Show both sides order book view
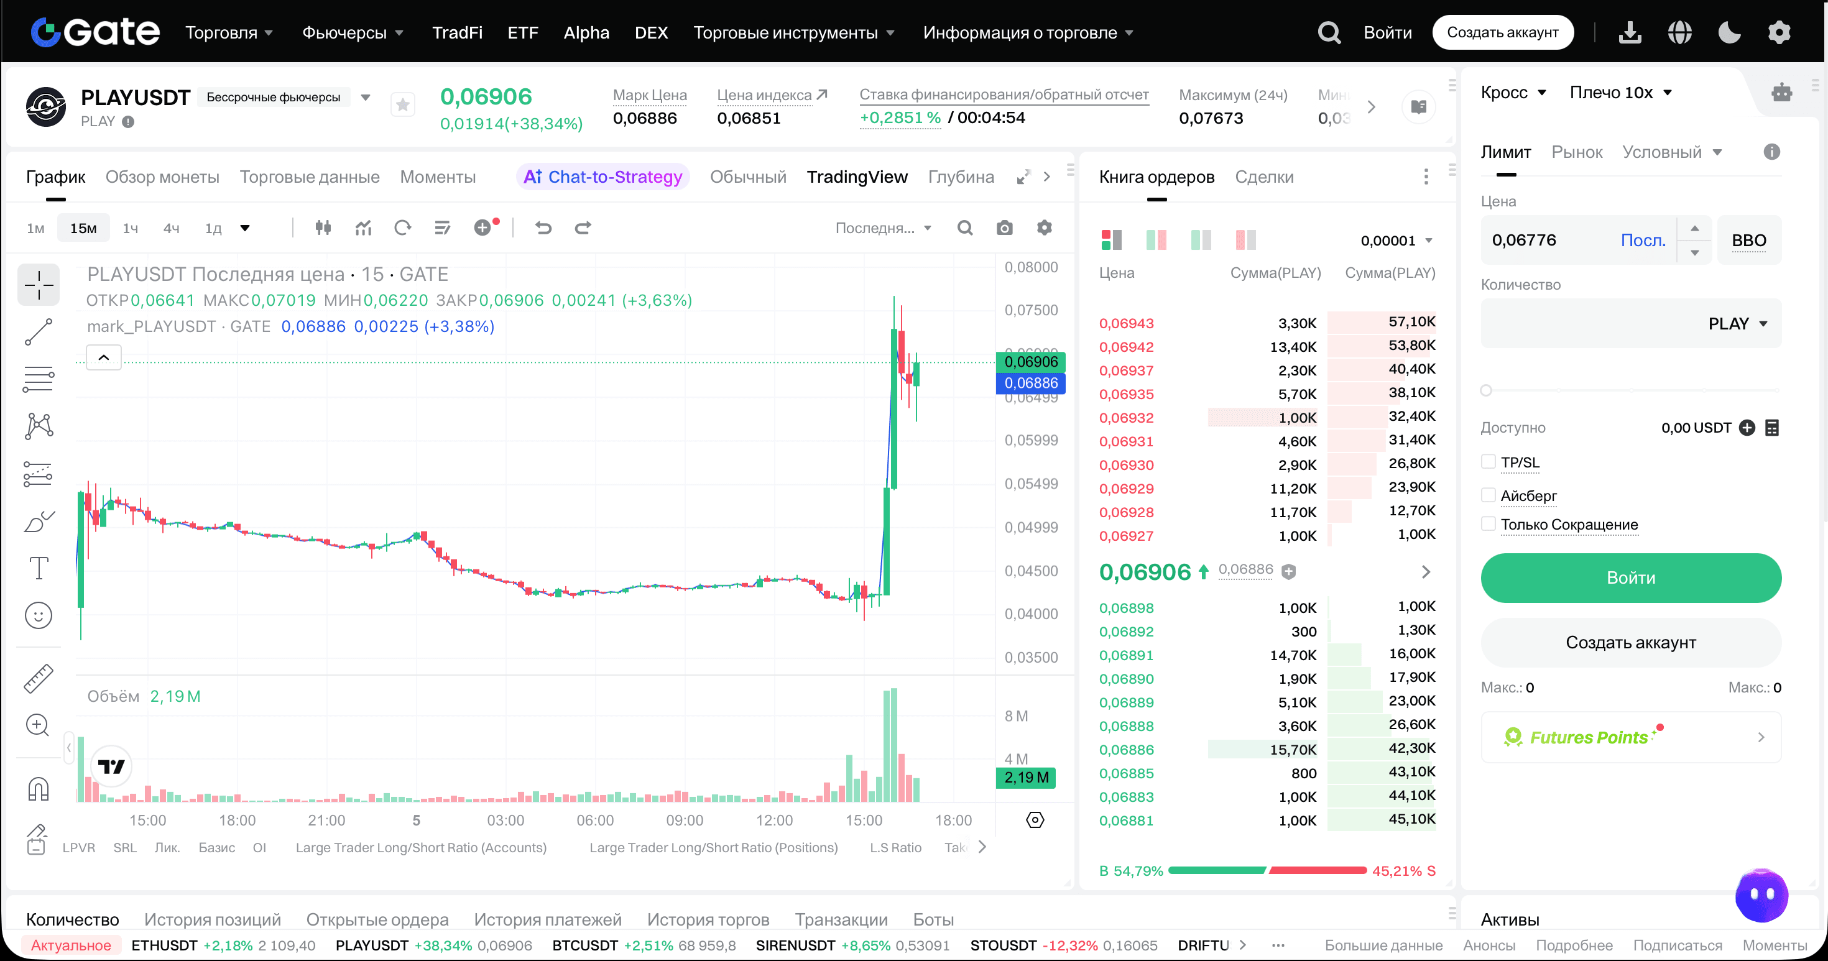 (1111, 240)
